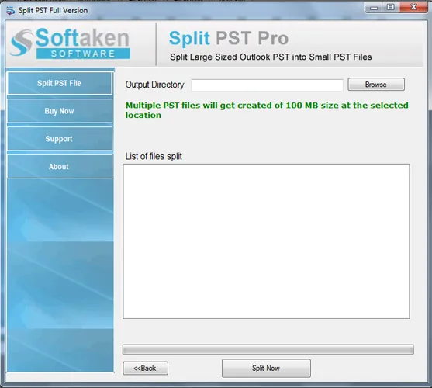
Task: Open the Split PST File section
Action: click(60, 83)
